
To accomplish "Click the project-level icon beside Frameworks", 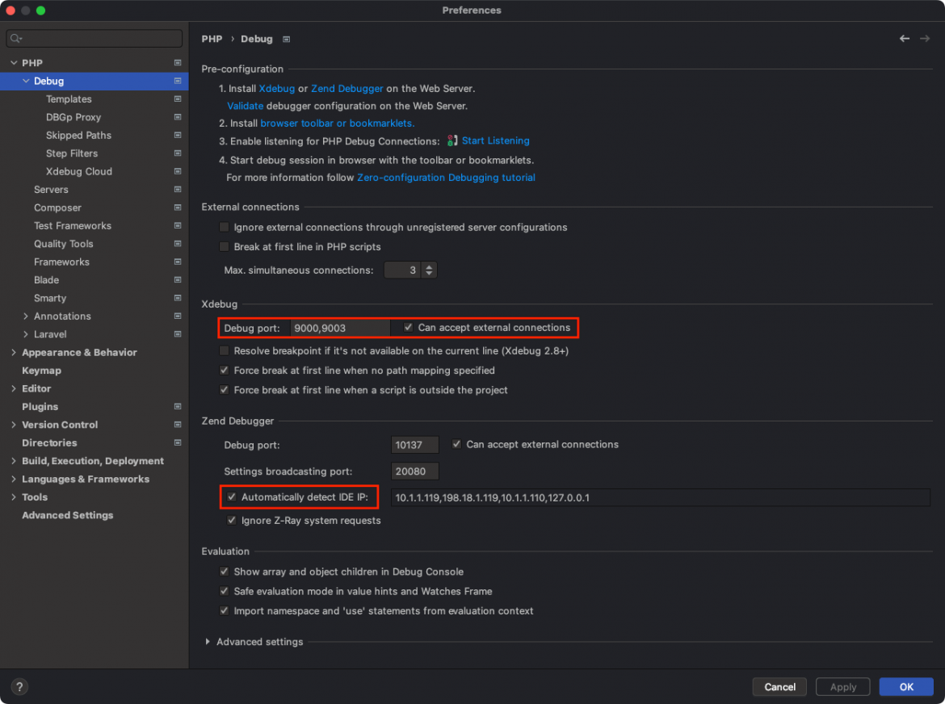I will [x=178, y=262].
